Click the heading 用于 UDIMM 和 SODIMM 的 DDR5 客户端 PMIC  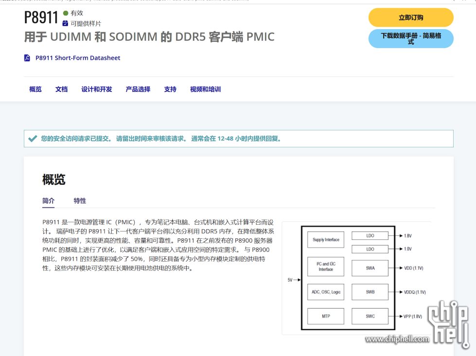click(x=149, y=37)
